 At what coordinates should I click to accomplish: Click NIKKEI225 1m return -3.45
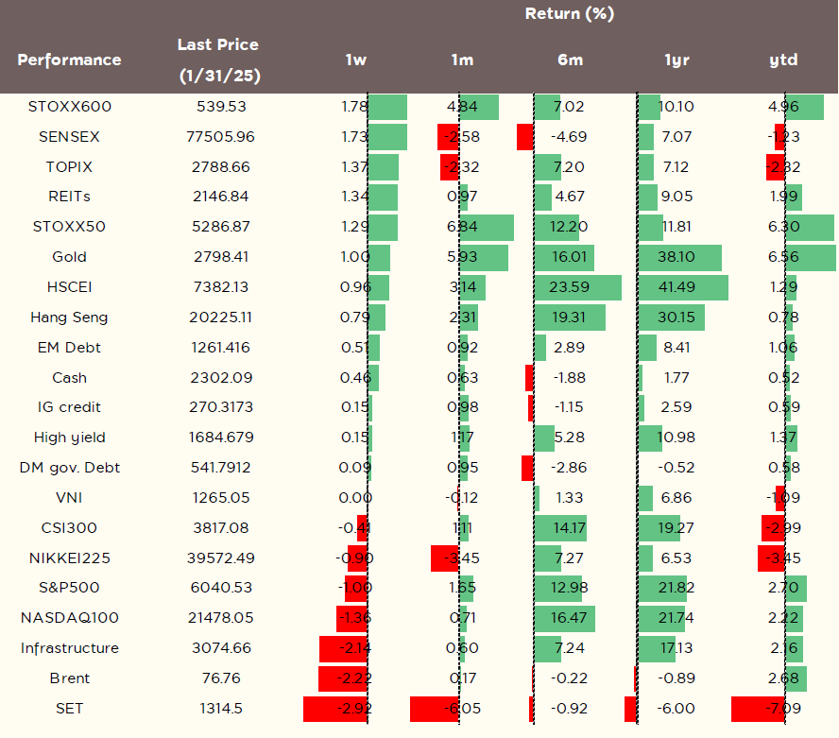tap(462, 558)
